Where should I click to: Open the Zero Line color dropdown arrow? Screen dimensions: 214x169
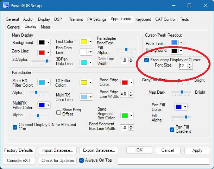click(48, 52)
